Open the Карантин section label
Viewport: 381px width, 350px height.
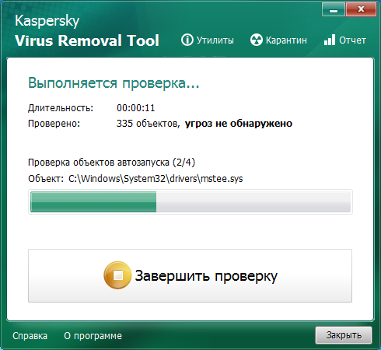click(286, 40)
